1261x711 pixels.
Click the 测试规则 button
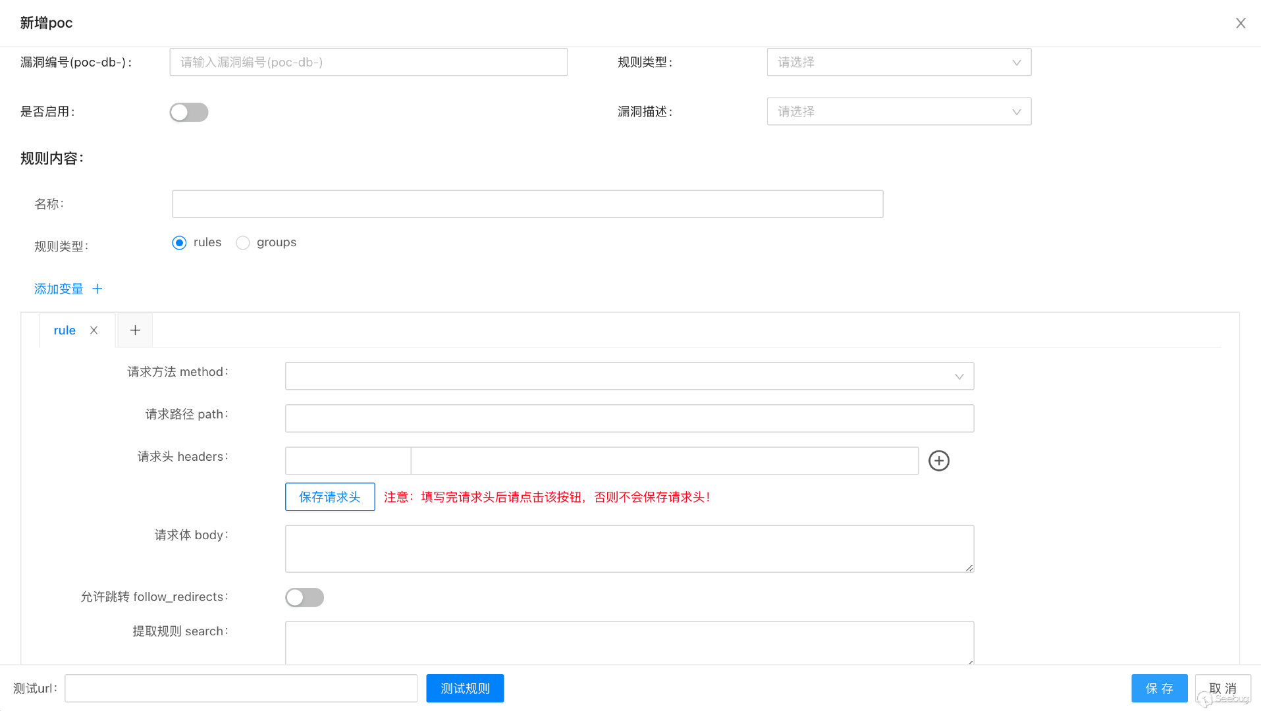click(x=465, y=687)
